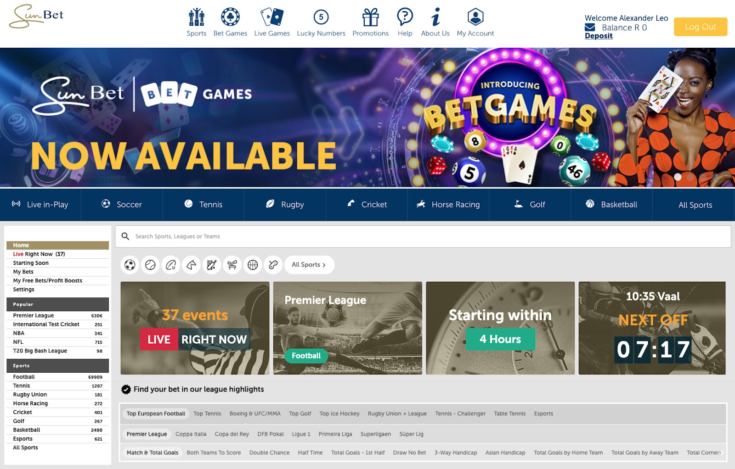The height and width of the screenshot is (469, 735).
Task: Select the basketball filter icon
Action: [253, 265]
